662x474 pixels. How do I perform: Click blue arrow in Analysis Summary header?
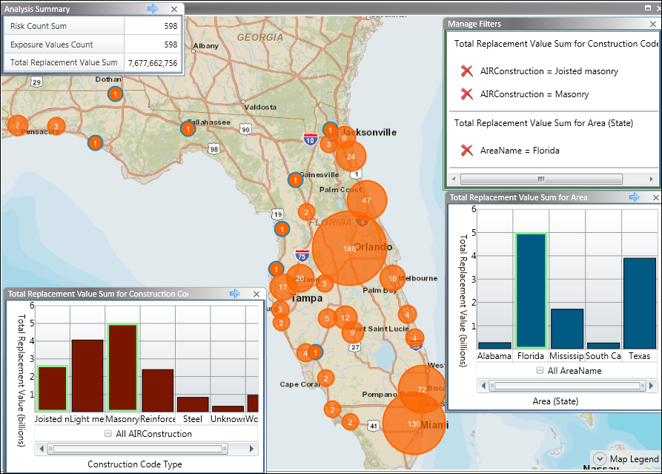pyautogui.click(x=153, y=9)
